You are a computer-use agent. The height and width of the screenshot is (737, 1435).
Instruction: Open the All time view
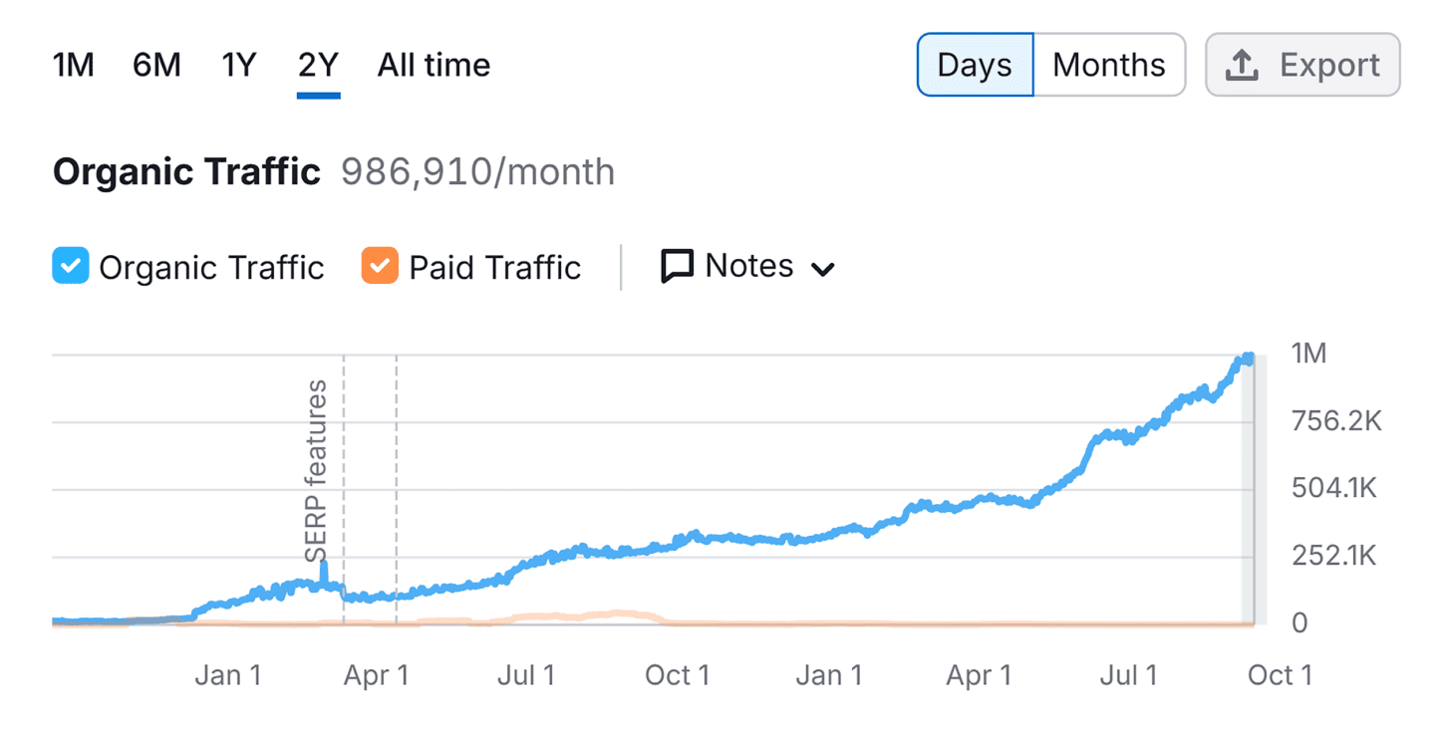[432, 64]
